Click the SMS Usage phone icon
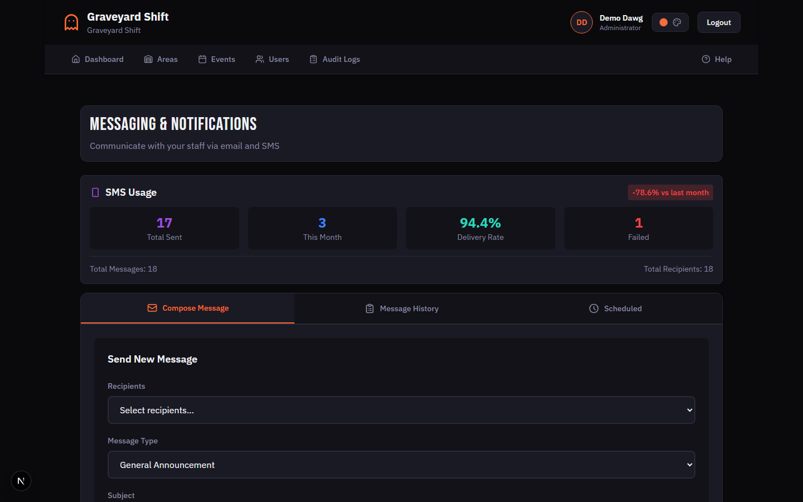 pyautogui.click(x=95, y=192)
